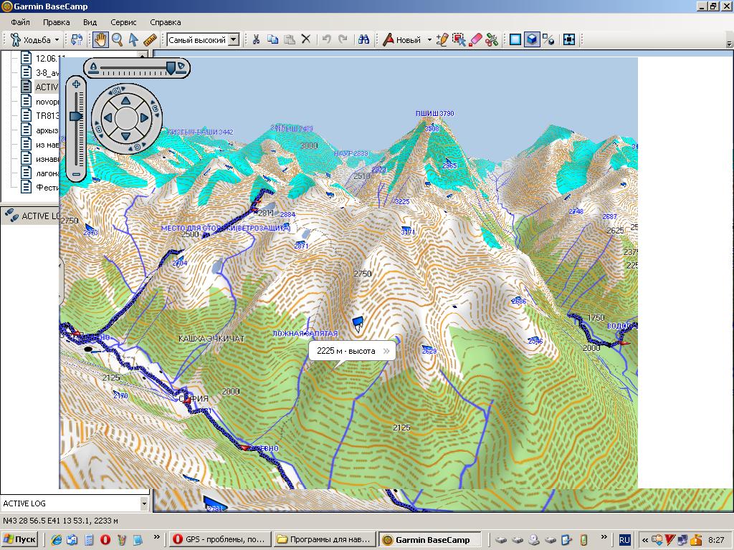Screen dimensions: 734x550
Task: Click the Пуск start button
Action: coord(20,539)
